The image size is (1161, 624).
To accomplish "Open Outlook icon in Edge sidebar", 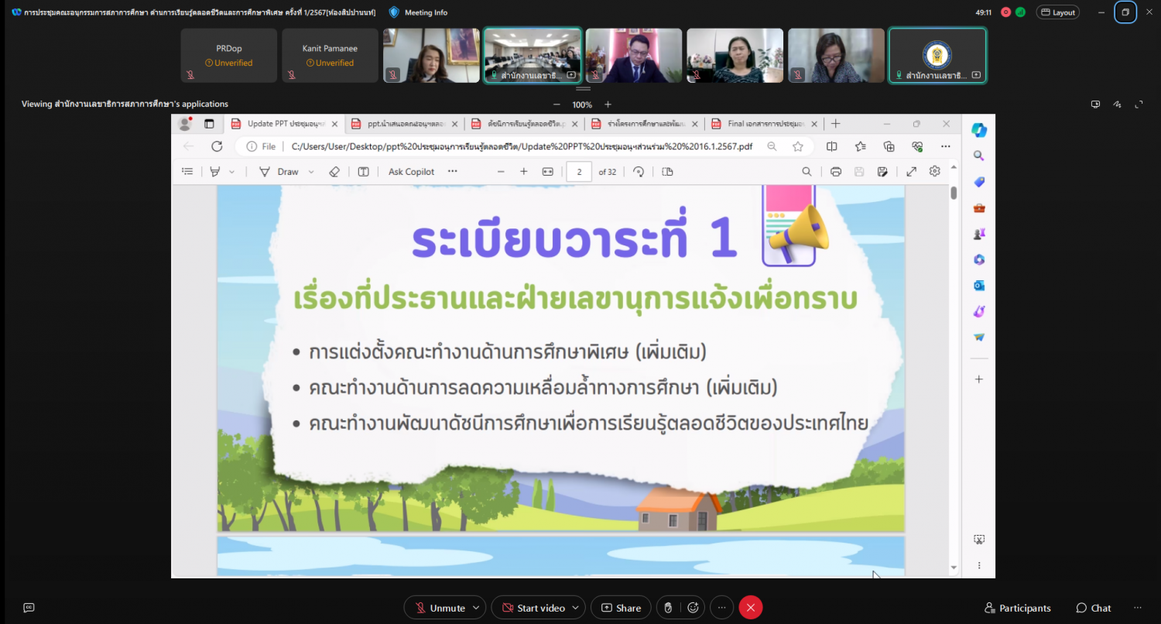I will (x=979, y=286).
